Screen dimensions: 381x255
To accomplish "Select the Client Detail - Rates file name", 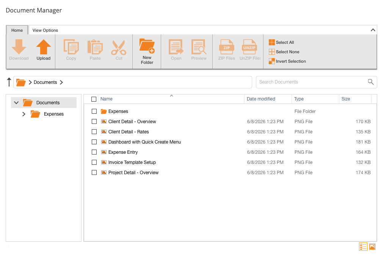I will (129, 132).
